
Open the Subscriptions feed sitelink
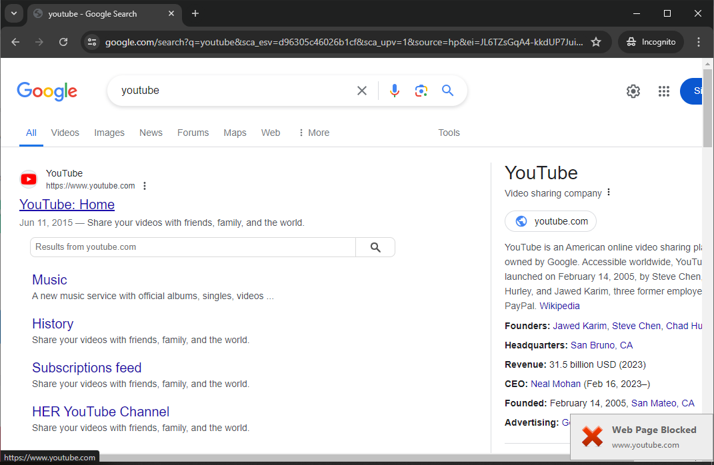[x=87, y=368]
